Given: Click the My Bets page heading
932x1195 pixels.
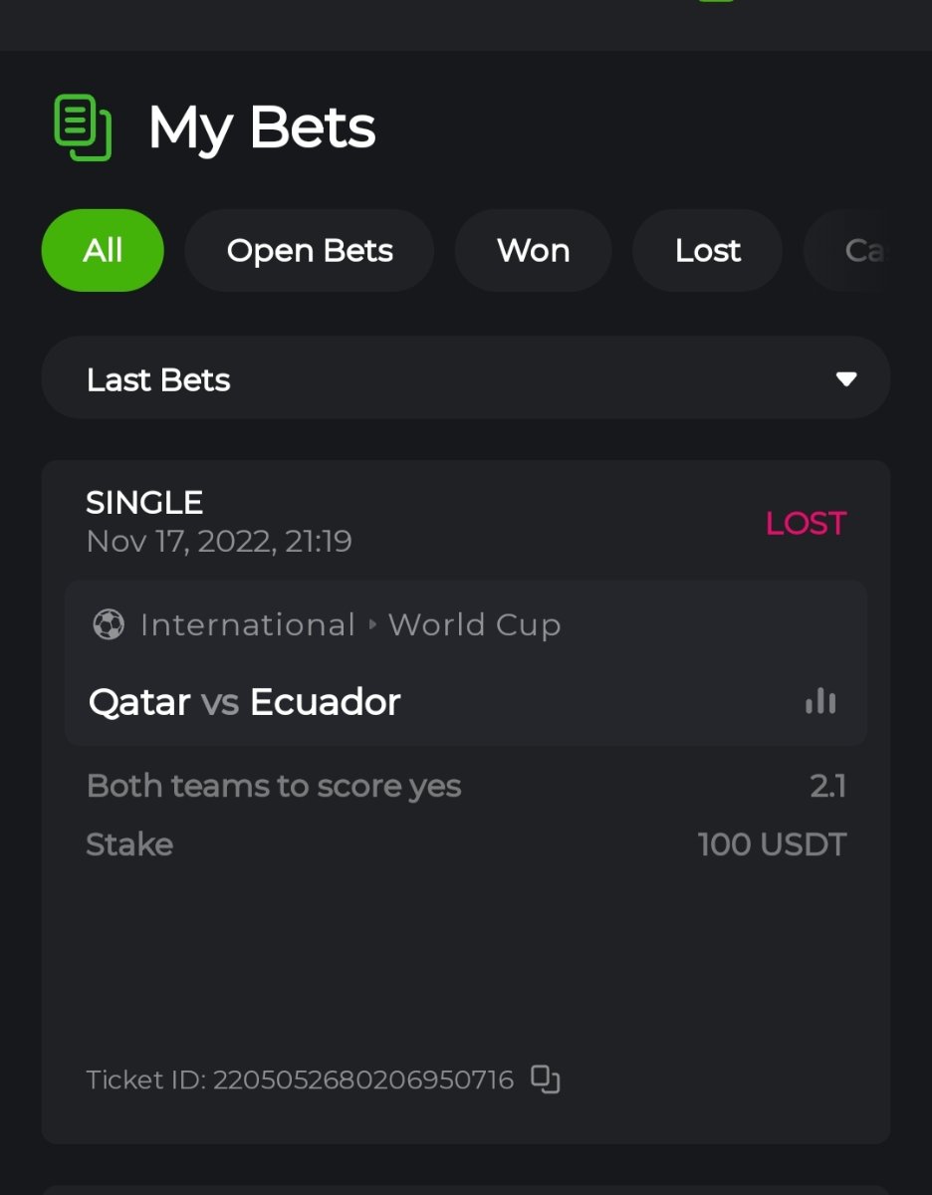Looking at the screenshot, I should click(262, 127).
